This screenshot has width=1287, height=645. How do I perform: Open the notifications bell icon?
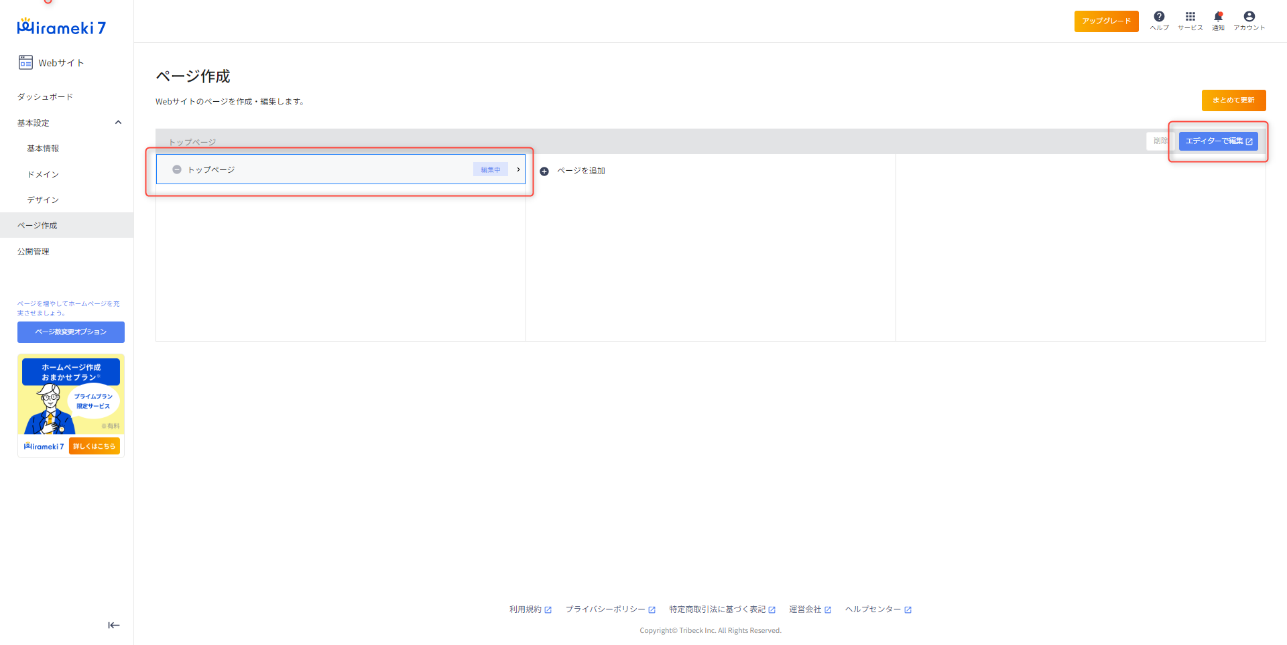[1218, 17]
